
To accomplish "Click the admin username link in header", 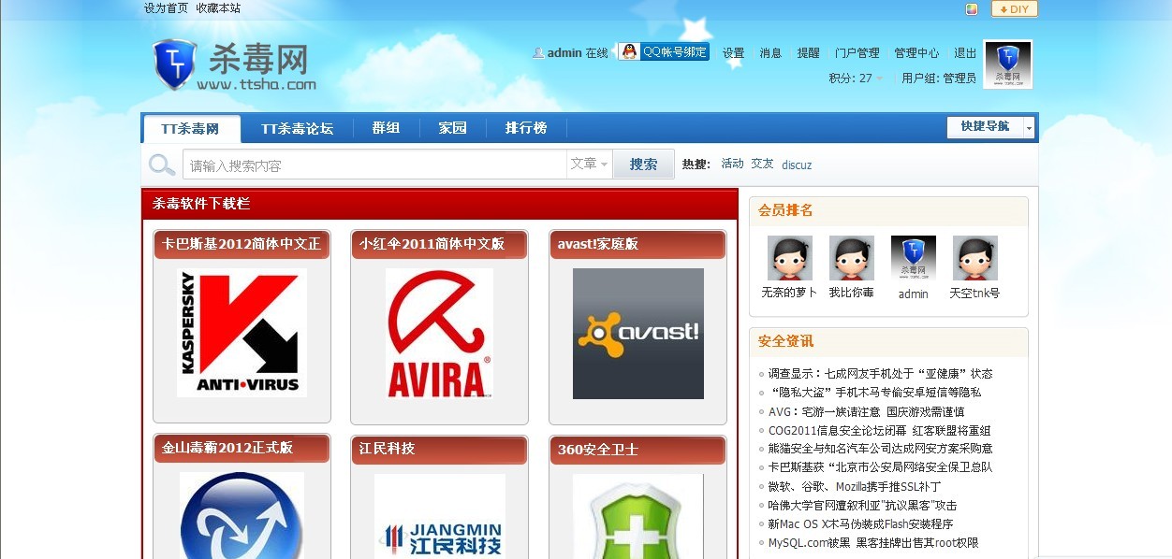I will coord(564,53).
